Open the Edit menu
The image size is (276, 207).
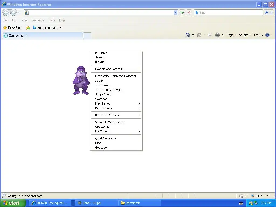click(15, 20)
